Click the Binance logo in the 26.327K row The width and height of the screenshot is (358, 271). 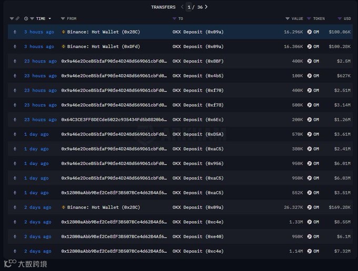[64, 207]
